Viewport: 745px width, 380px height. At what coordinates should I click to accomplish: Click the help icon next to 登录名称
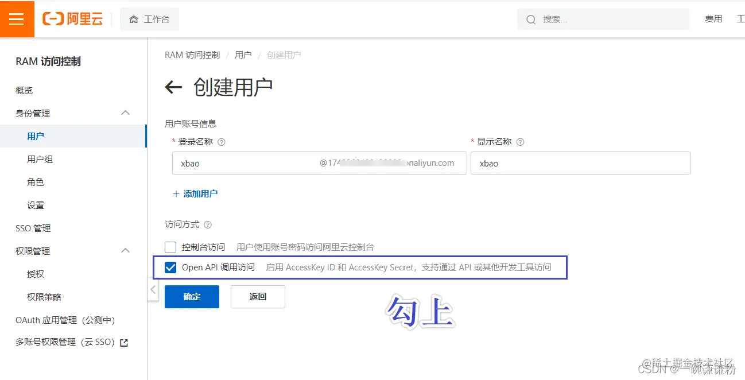click(222, 142)
